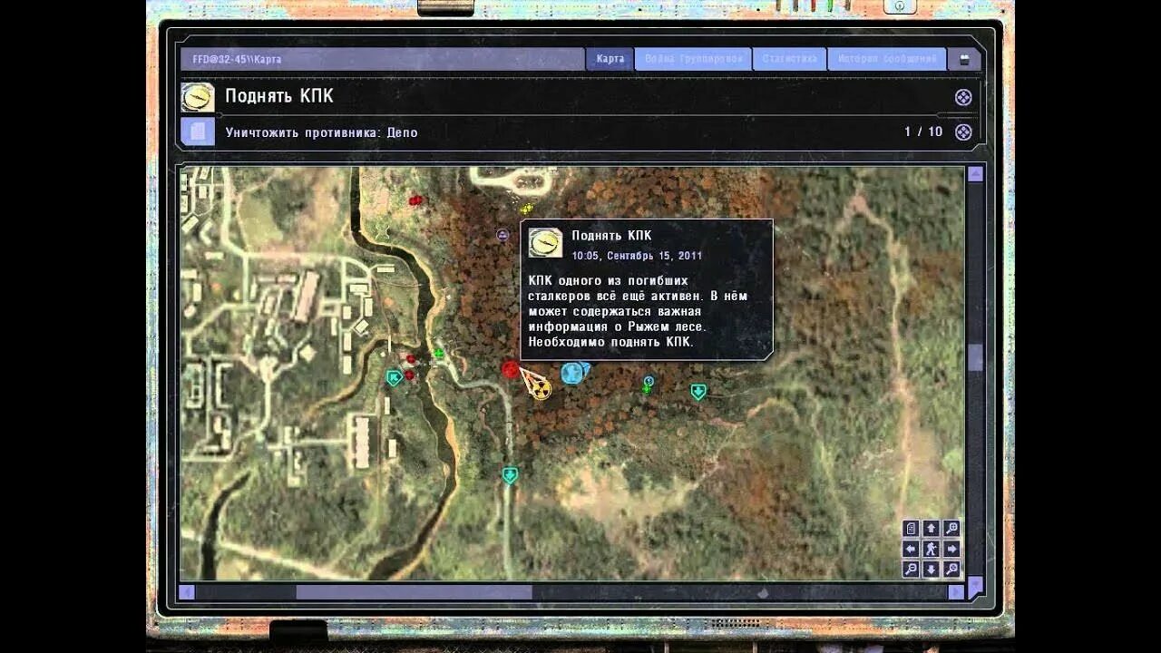Image resolution: width=1161 pixels, height=653 pixels.
Task: Click the tooltip date 10:05, Сентябрь 15, 2011
Action: 637,256
